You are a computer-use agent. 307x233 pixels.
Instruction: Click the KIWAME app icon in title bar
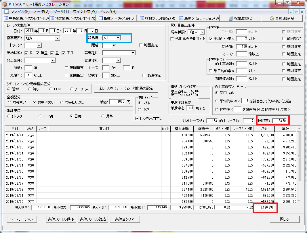pyautogui.click(x=5, y=4)
